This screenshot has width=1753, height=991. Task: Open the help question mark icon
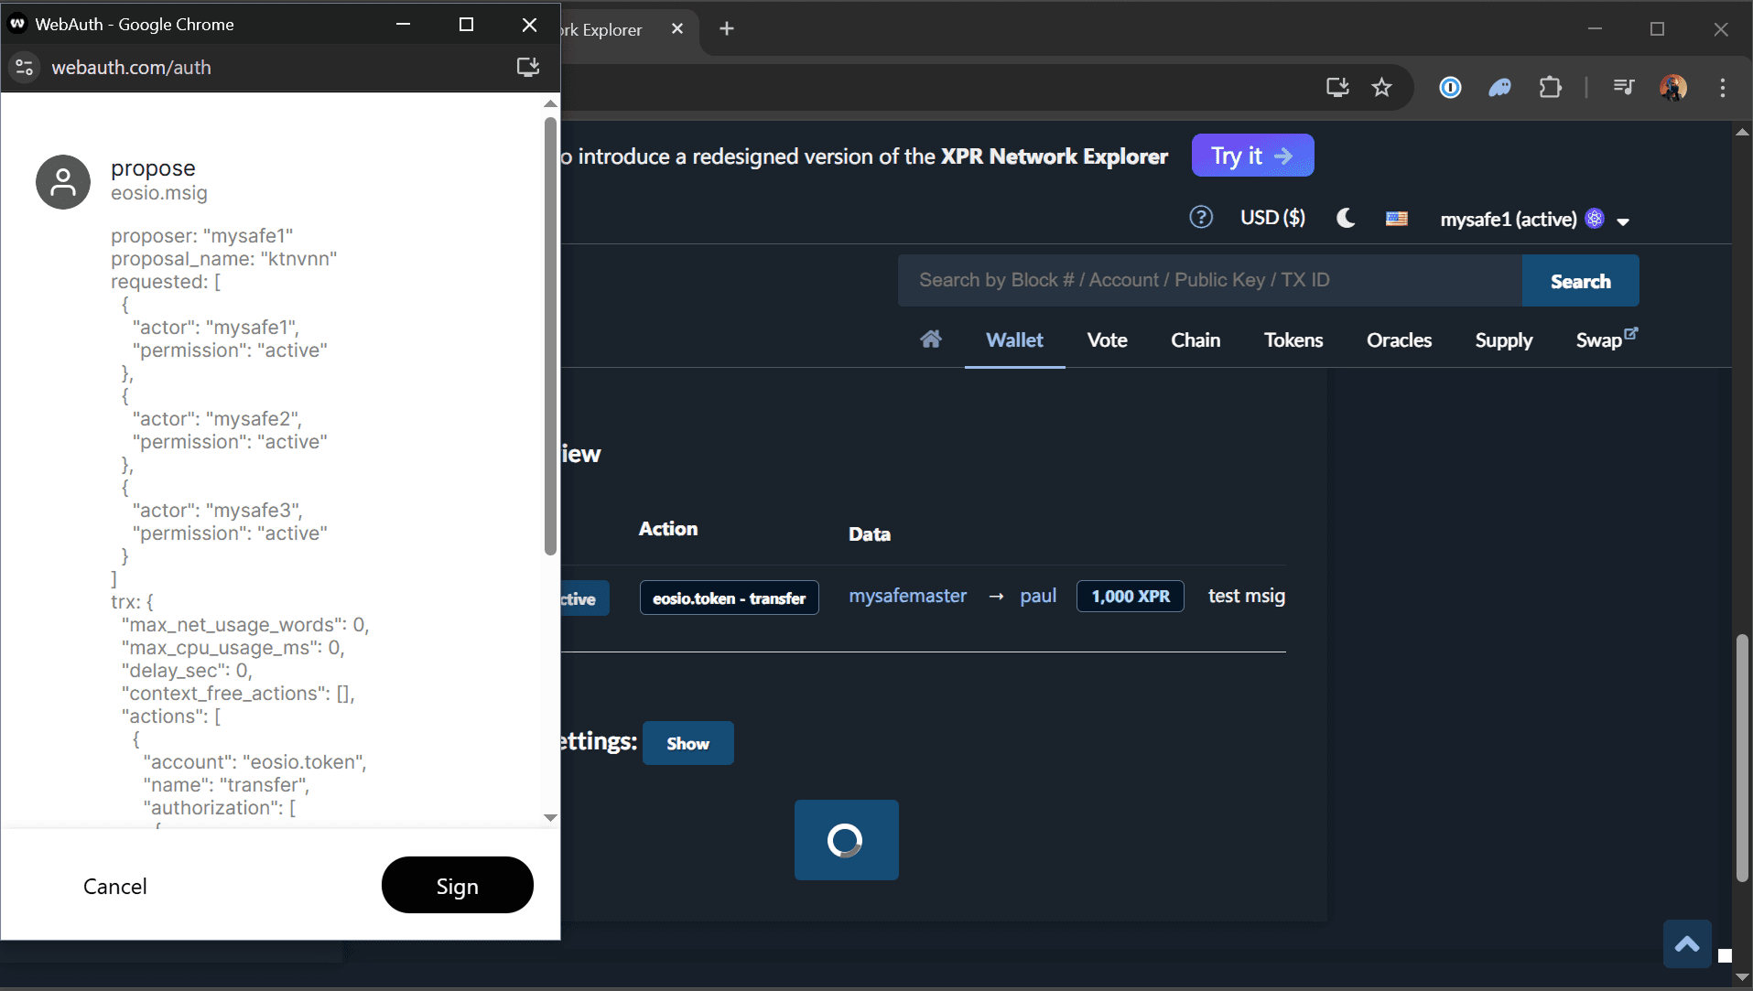(x=1201, y=218)
